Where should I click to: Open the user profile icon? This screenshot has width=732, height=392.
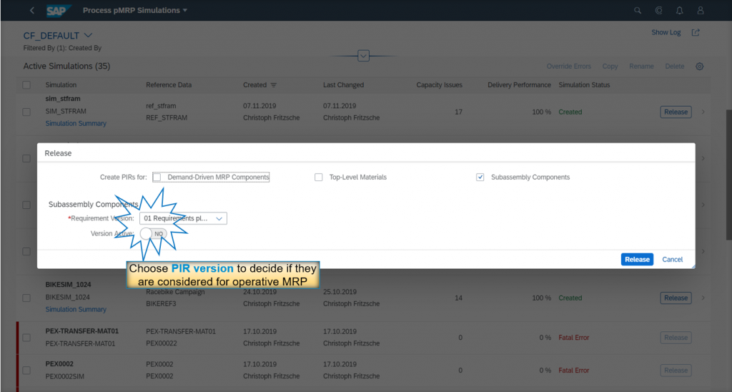click(701, 10)
